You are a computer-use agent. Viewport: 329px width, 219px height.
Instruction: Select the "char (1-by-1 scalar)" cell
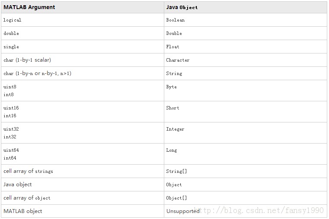(x=30, y=60)
